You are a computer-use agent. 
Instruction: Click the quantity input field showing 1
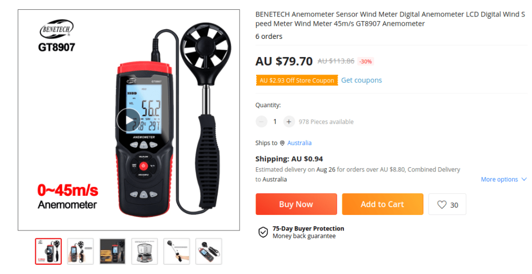(x=275, y=122)
